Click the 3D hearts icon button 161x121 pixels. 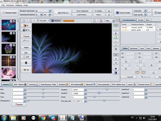click(x=26, y=70)
